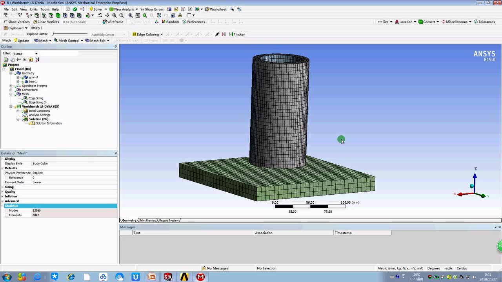This screenshot has width=502, height=282.
Task: Open the Tools menu
Action: [x=45, y=9]
